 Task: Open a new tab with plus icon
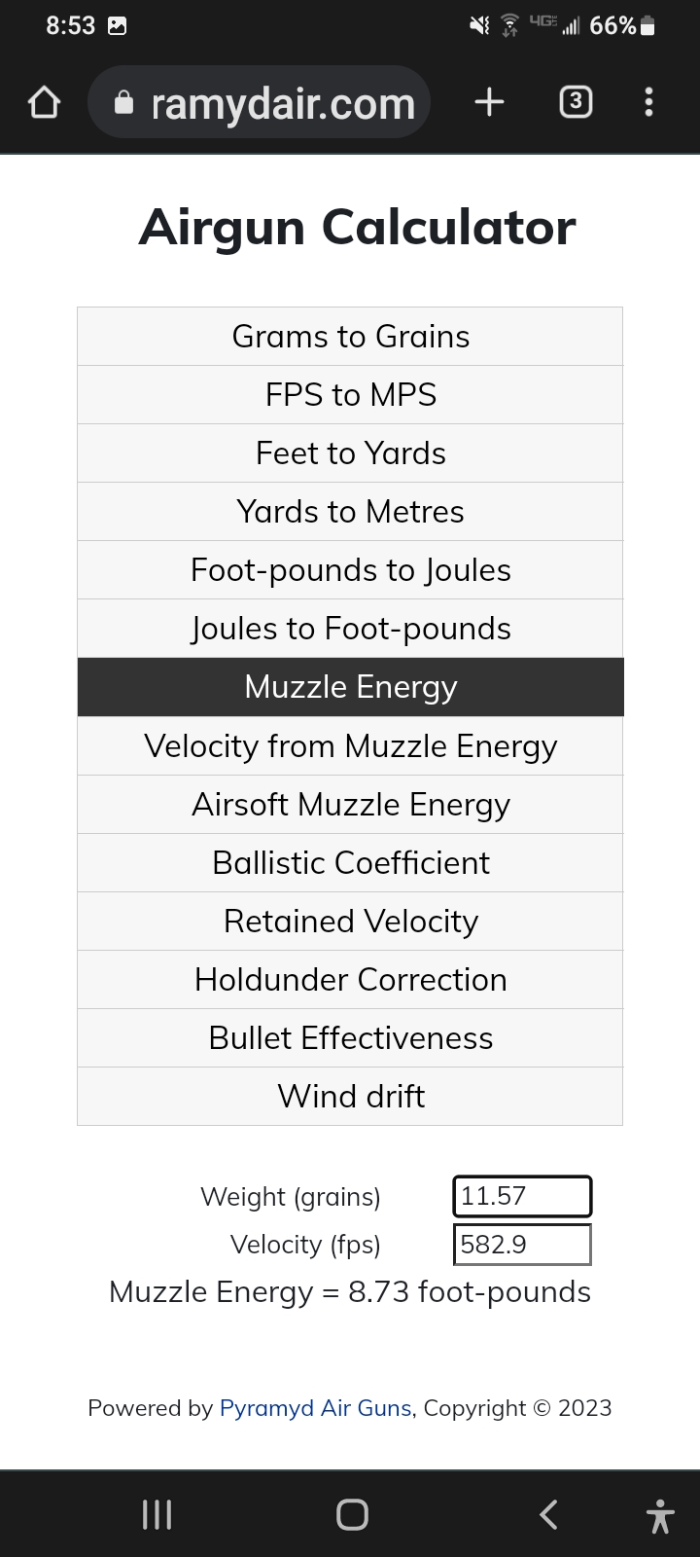point(489,101)
